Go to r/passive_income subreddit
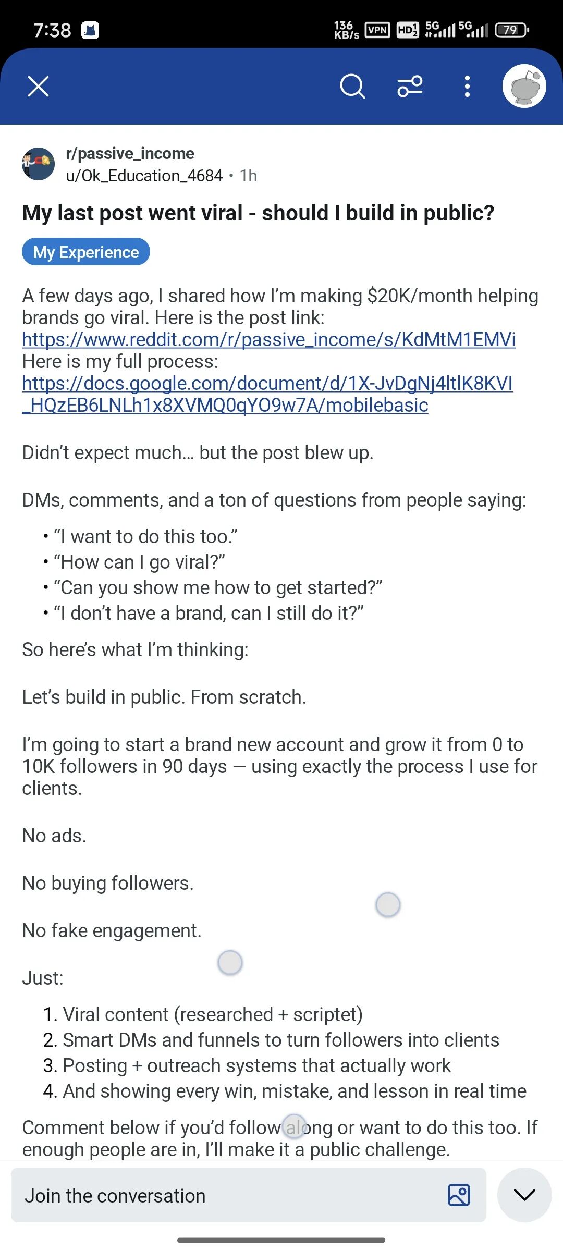The image size is (563, 1251). click(130, 153)
